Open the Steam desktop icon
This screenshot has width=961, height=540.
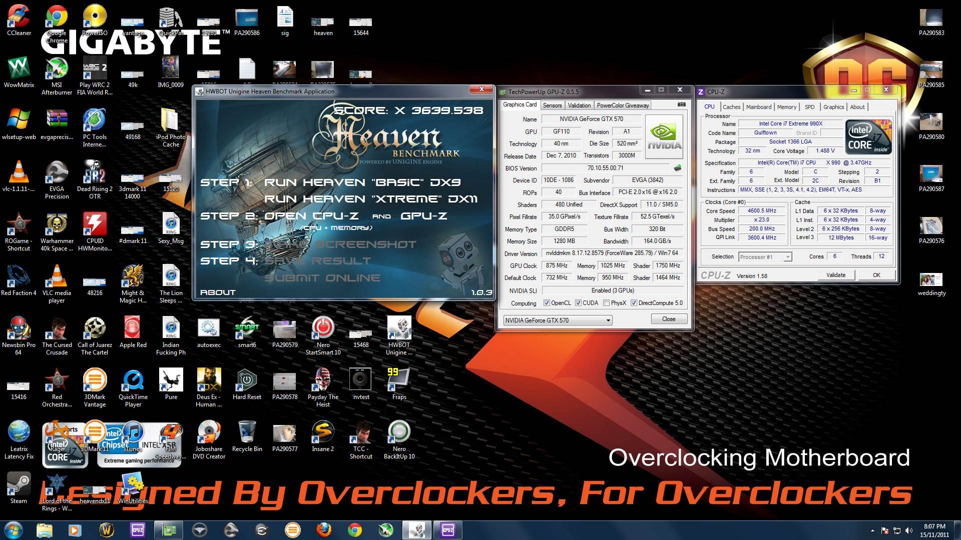[19, 488]
